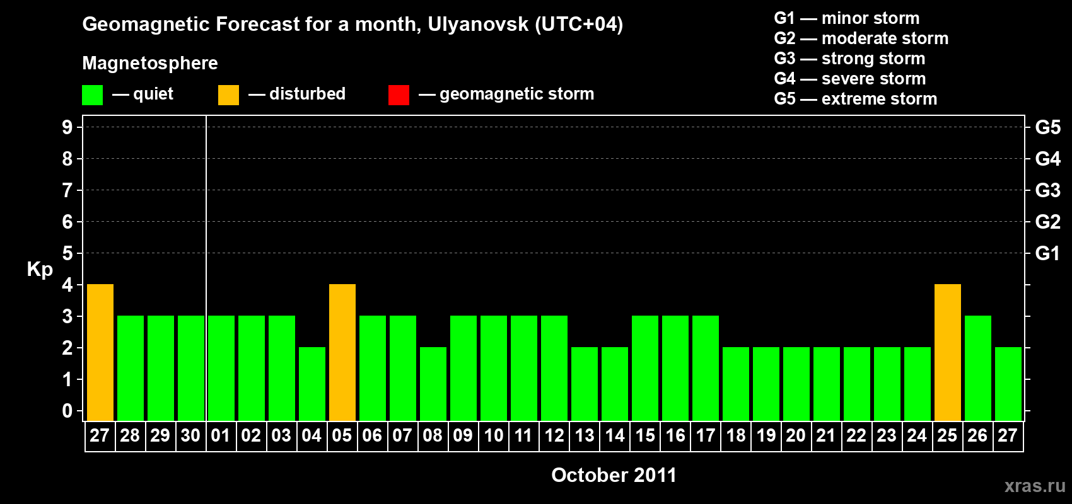Click the green bar for October 17
Screen dimensions: 1072x504
[x=706, y=369]
